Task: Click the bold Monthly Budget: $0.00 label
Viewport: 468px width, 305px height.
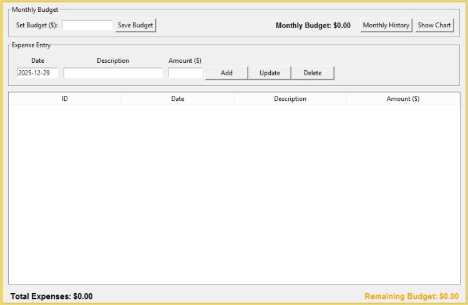Action: (x=313, y=26)
